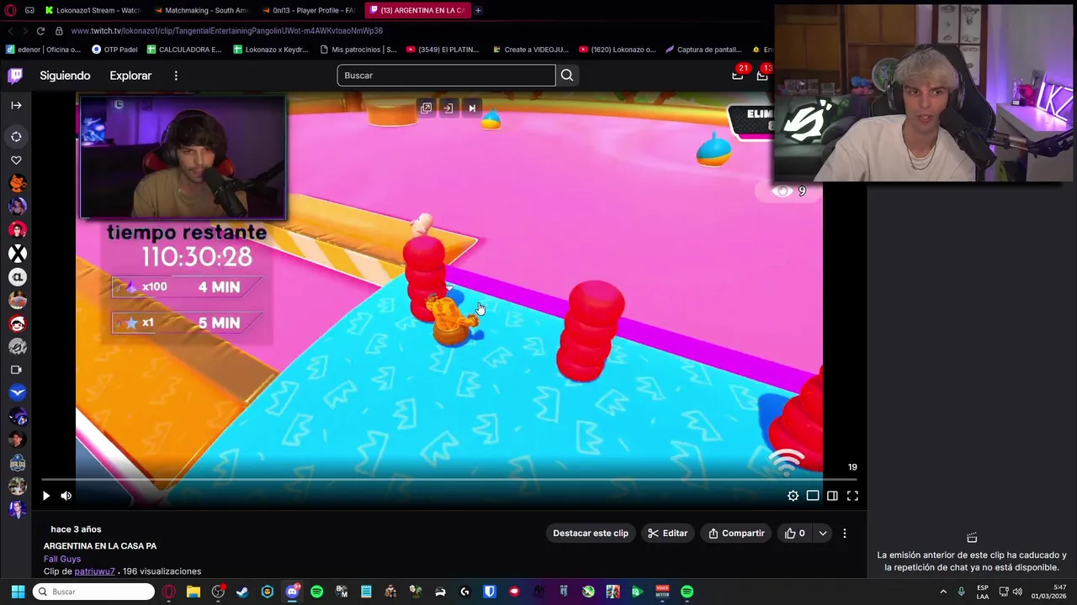Open Bitwarden shield icon in taskbar
Viewport: 1077px width, 605px height.
pyautogui.click(x=489, y=592)
